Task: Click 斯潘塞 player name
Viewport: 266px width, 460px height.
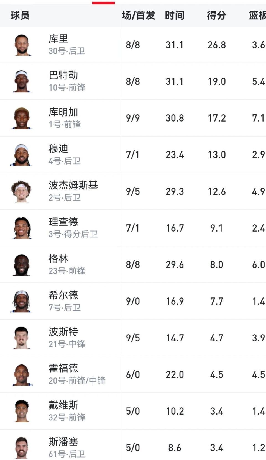Action: (63, 442)
